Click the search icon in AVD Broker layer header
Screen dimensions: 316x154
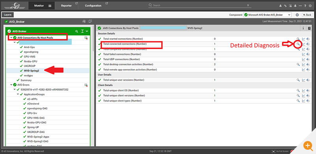coord(77,31)
